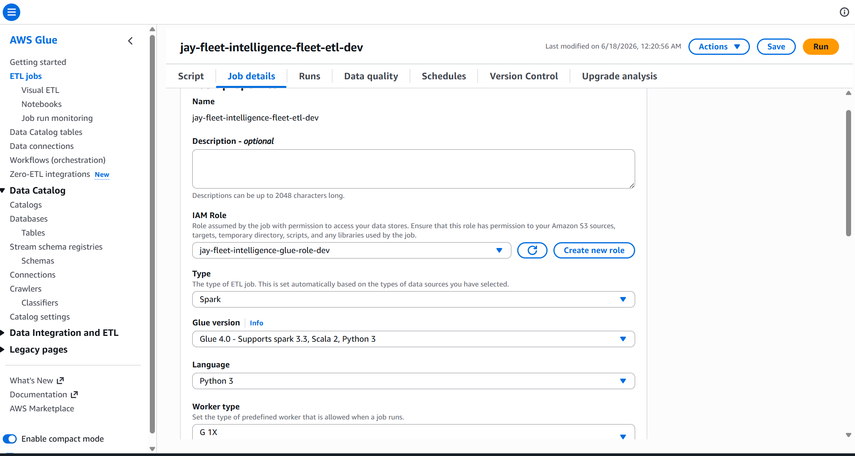Open Catalog settings
The width and height of the screenshot is (855, 456).
click(x=40, y=317)
